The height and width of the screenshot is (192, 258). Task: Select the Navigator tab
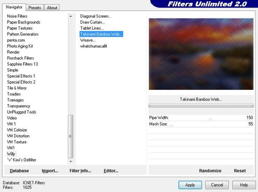[x=14, y=7]
